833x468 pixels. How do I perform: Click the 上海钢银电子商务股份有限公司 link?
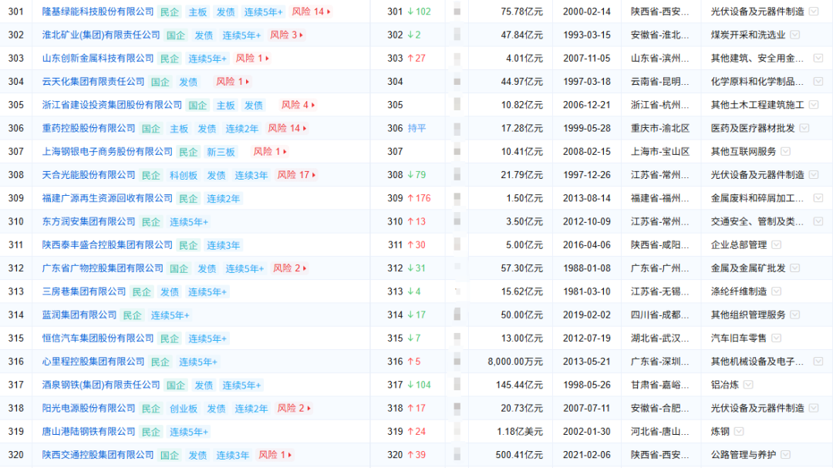[x=107, y=152]
